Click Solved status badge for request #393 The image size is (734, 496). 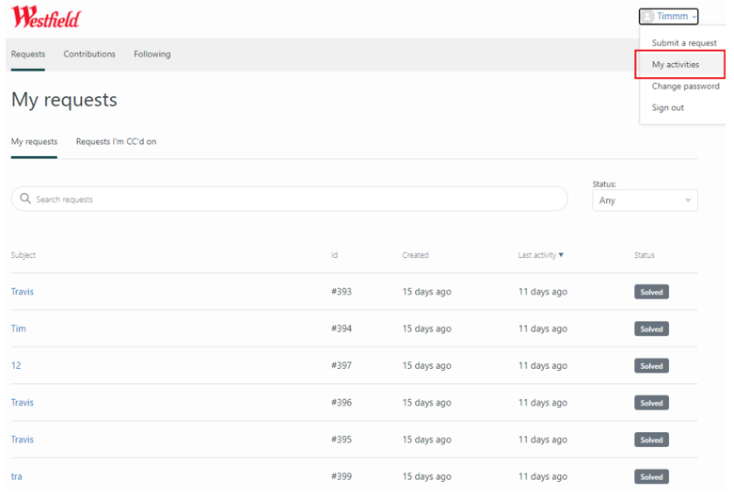click(651, 293)
